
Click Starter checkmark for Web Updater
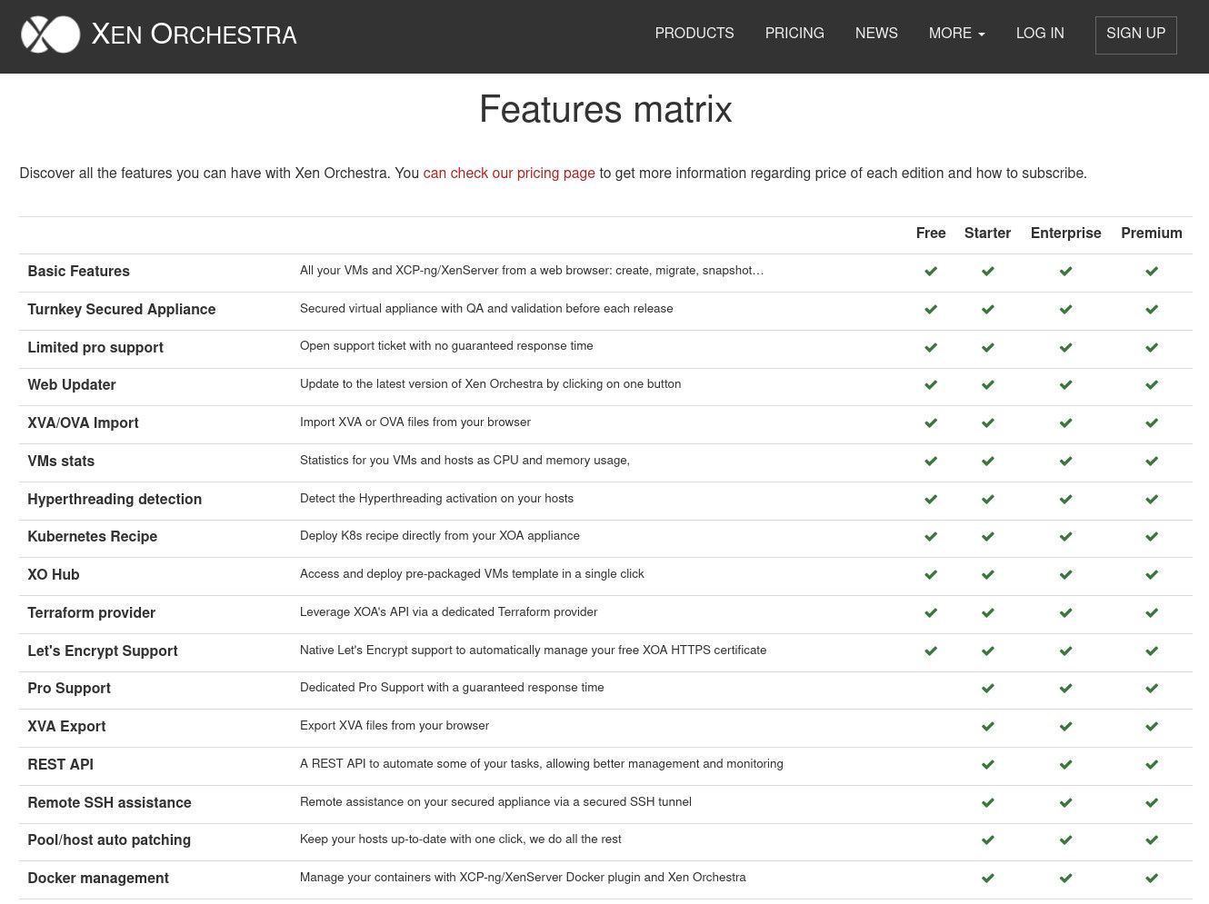(x=988, y=385)
